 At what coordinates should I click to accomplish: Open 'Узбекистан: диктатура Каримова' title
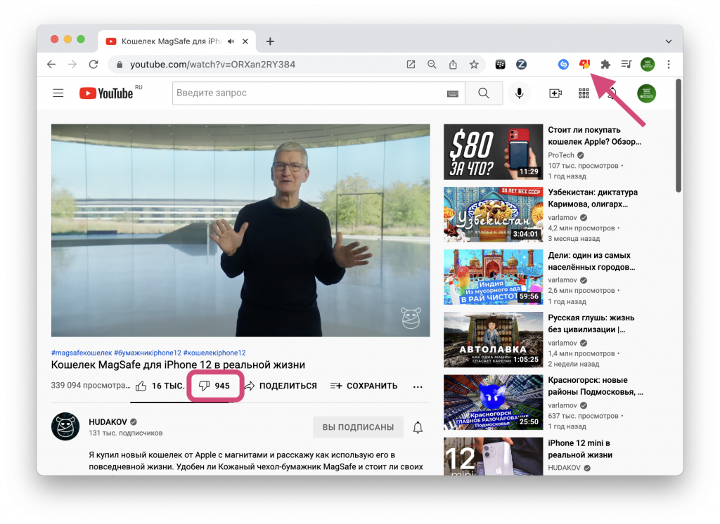(x=592, y=198)
